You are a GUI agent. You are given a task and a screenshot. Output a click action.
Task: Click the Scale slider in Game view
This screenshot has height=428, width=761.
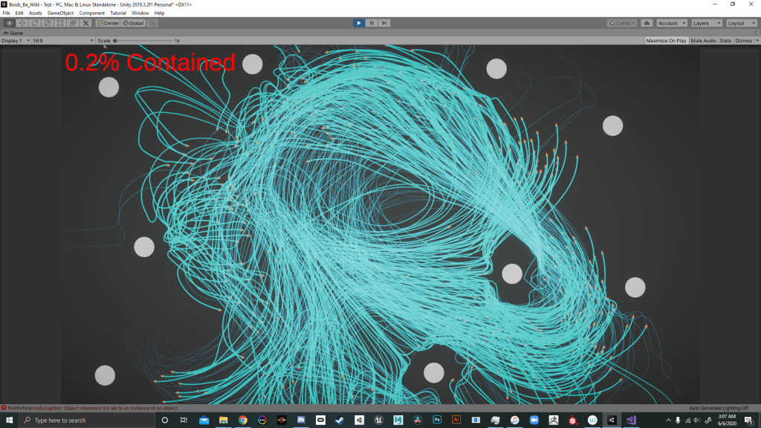tap(143, 40)
